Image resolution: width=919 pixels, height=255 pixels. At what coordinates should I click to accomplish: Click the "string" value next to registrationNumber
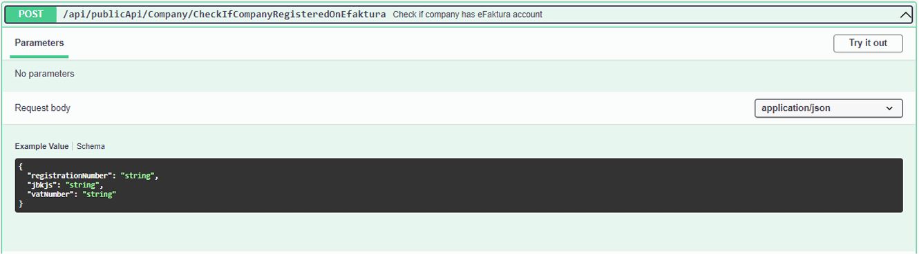point(137,176)
